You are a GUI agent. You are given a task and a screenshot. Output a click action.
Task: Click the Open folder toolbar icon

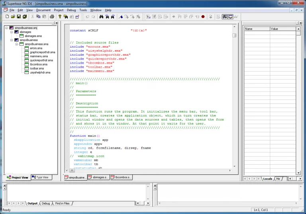(13, 17)
